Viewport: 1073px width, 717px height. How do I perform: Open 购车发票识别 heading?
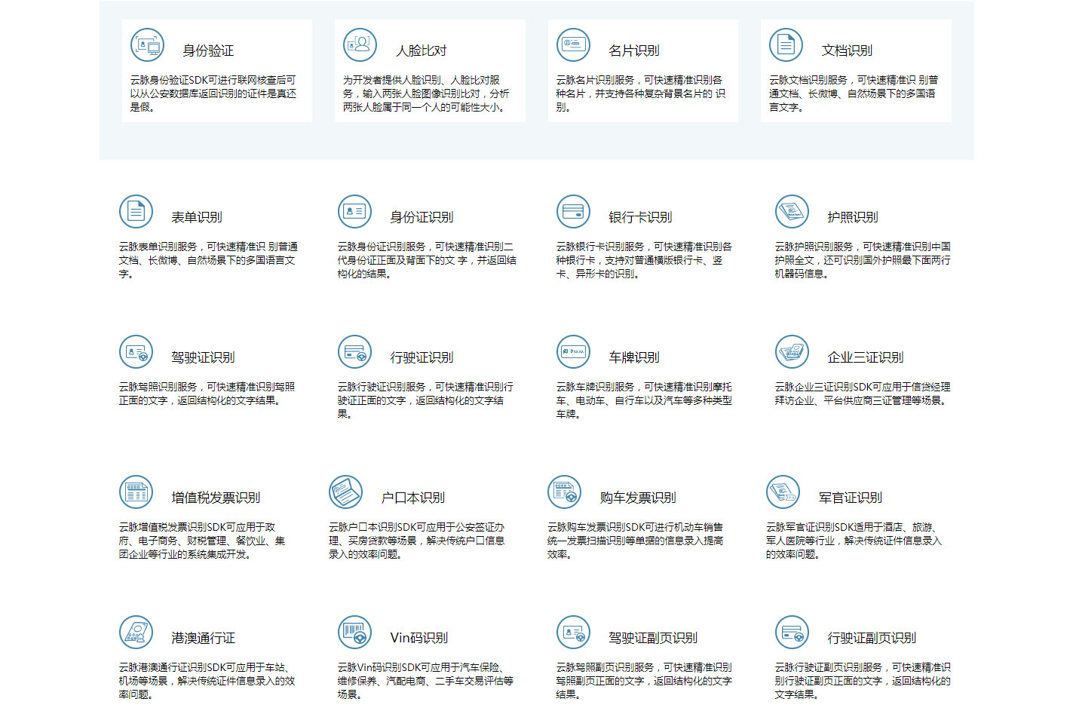638,498
